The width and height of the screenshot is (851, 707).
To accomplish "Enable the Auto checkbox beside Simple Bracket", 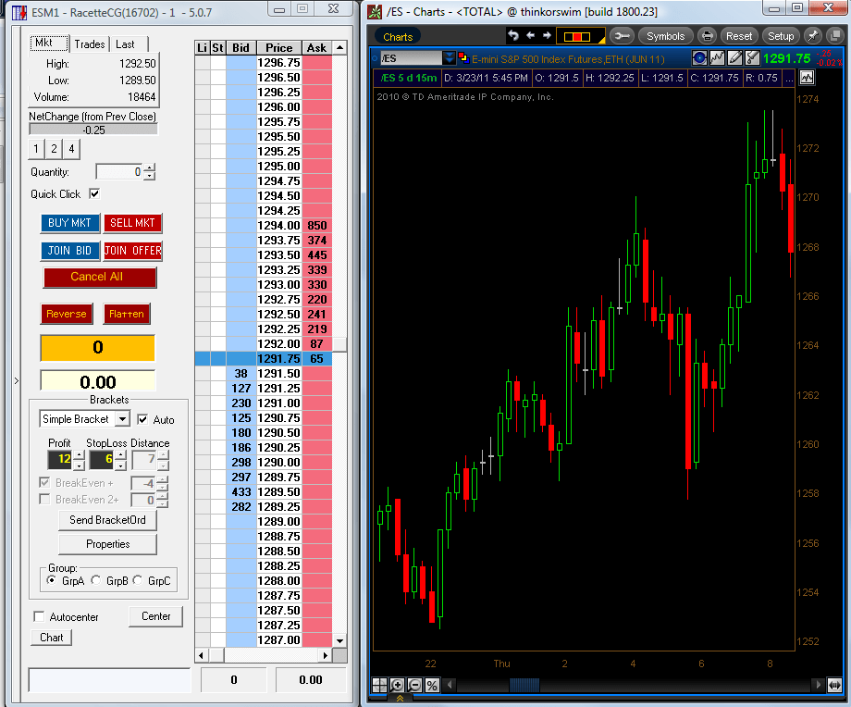I will point(142,419).
